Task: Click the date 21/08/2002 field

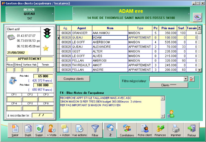Action: point(17,53)
